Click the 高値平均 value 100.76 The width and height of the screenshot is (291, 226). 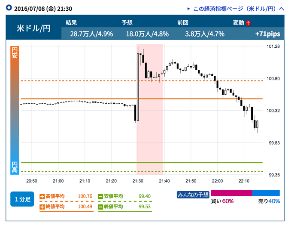(x=85, y=196)
